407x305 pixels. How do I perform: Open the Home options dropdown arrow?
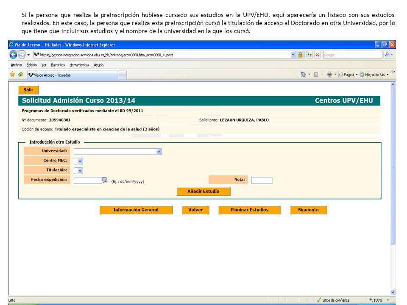coord(309,75)
